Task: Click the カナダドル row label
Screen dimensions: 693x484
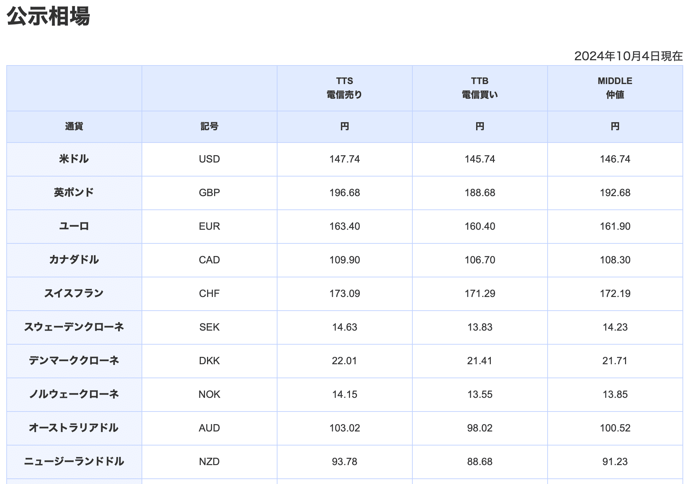Action: pos(74,260)
